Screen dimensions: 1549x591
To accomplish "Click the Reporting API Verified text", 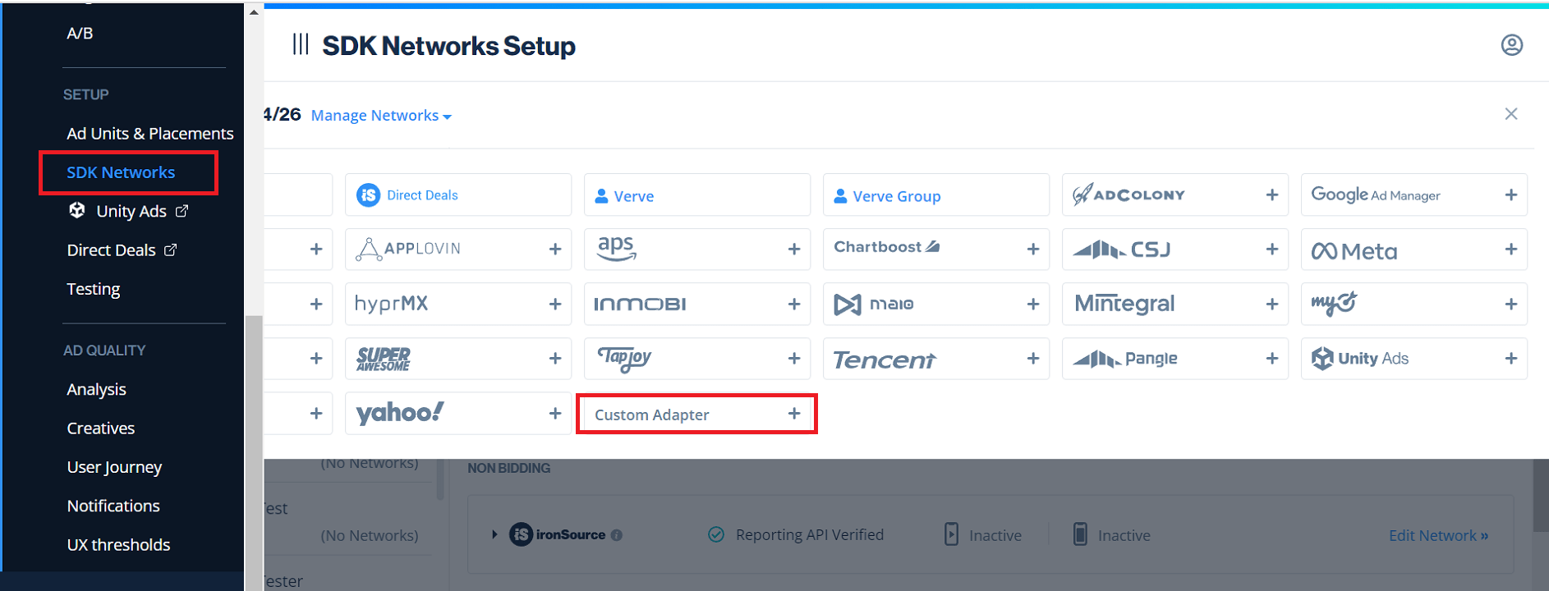I will tap(810, 534).
